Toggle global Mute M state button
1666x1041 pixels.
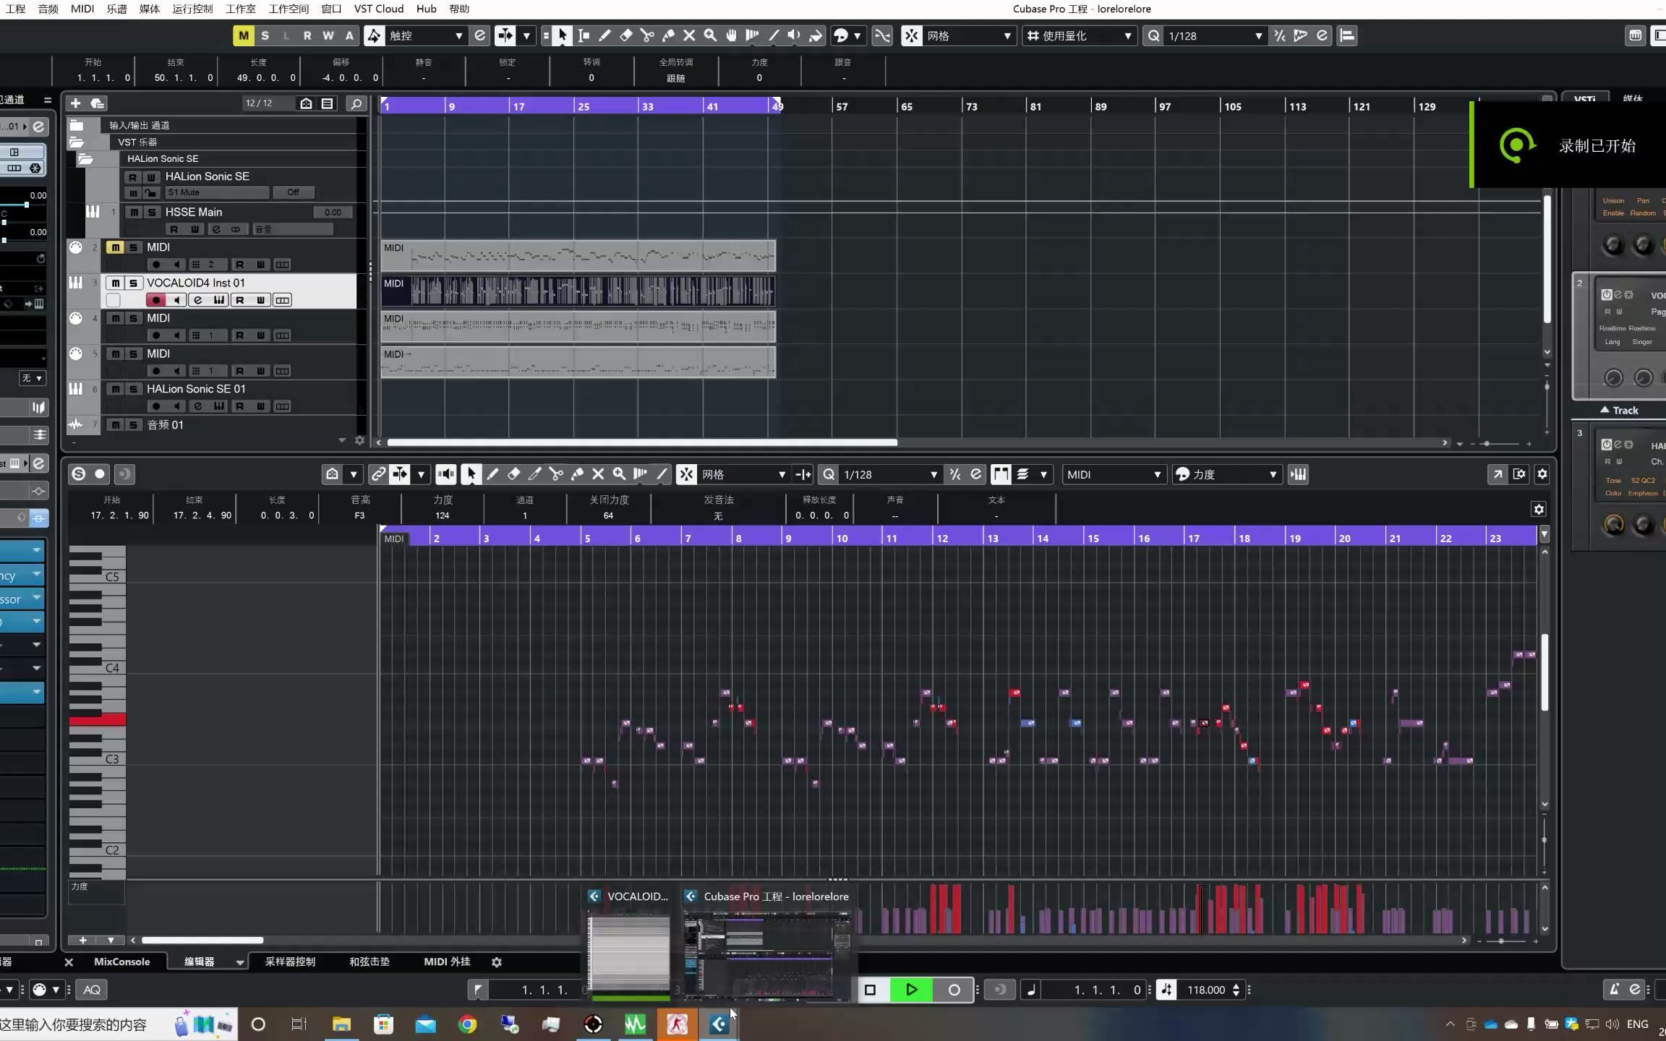244,35
